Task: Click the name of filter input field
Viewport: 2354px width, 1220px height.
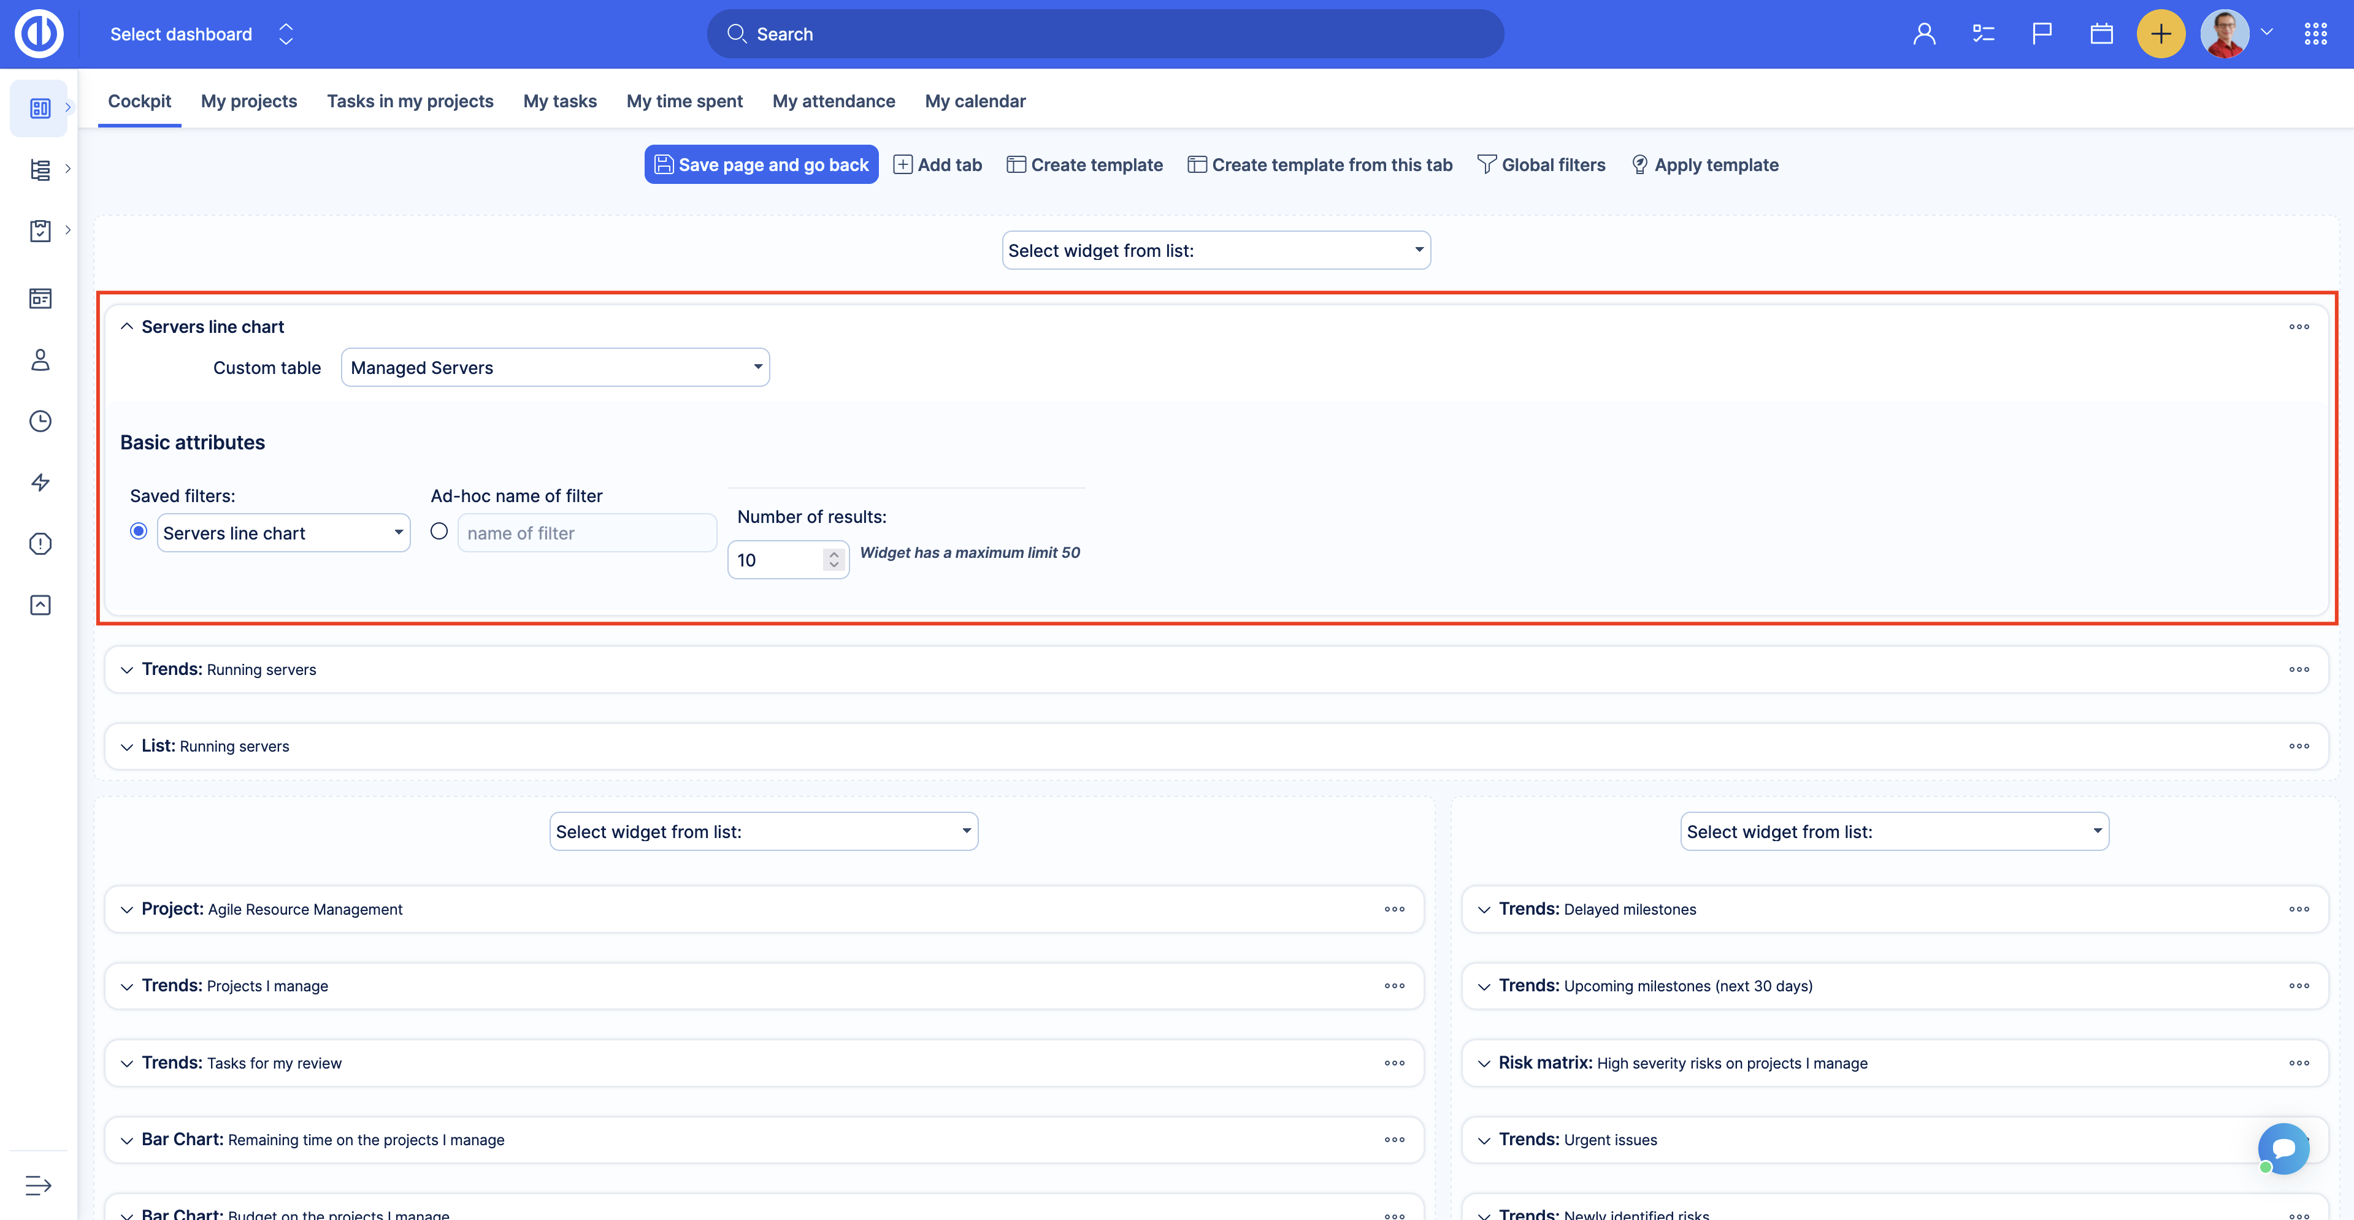Action: click(x=587, y=533)
